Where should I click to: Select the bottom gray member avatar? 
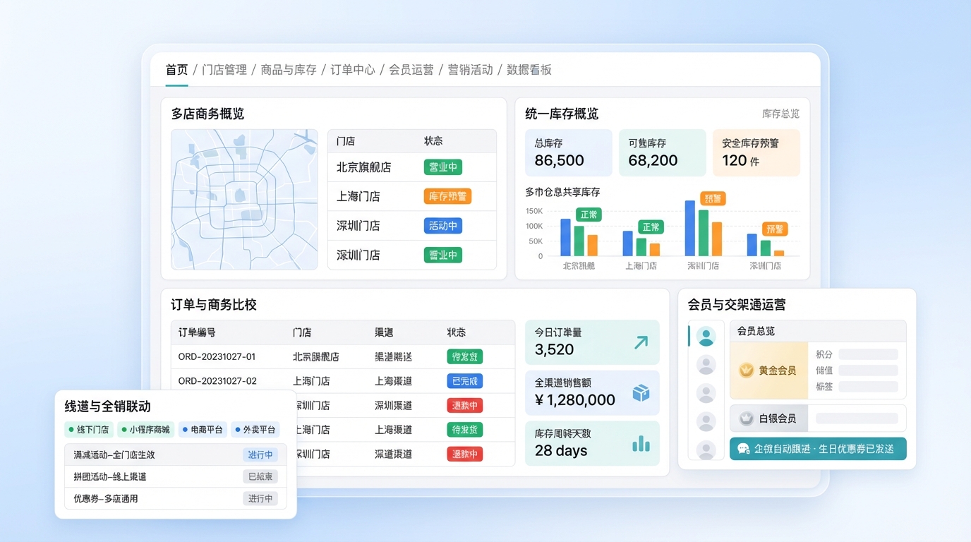pyautogui.click(x=706, y=450)
